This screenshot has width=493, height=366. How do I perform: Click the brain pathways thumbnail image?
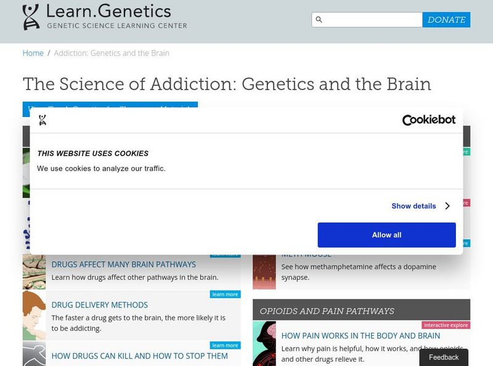pyautogui.click(x=34, y=272)
